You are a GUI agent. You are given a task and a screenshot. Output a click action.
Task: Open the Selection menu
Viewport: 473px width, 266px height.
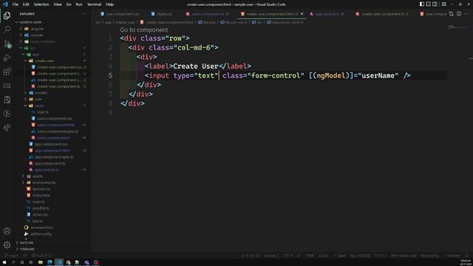tap(41, 4)
